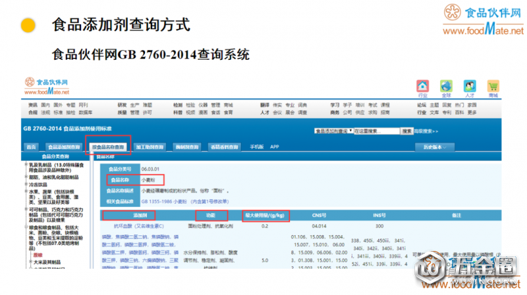Open the 行业 house icon
Viewport: 527px width, 295px height.
click(x=422, y=86)
